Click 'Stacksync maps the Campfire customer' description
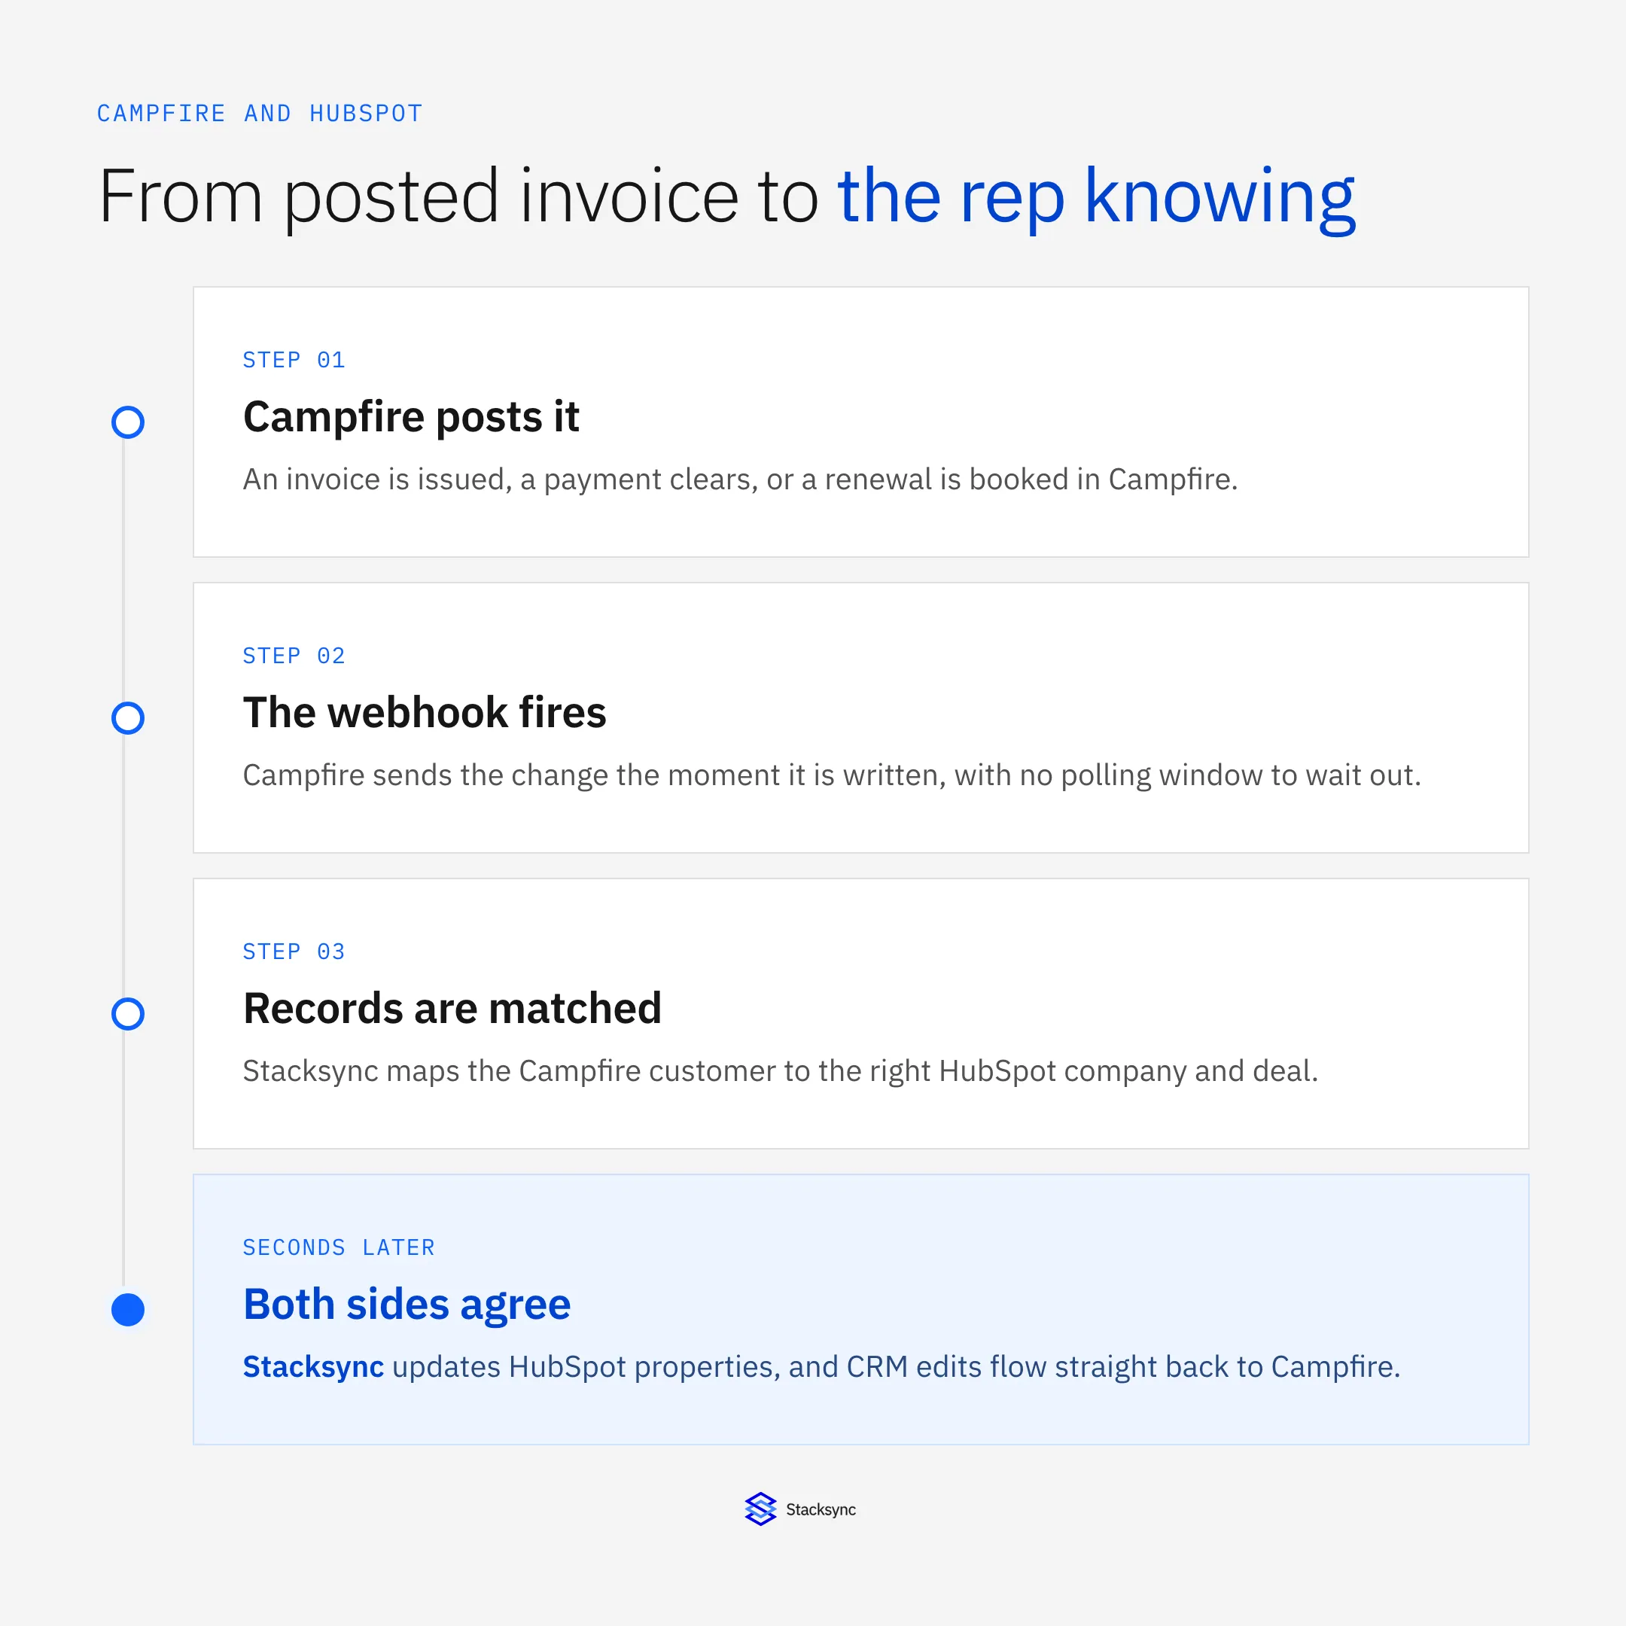The width and height of the screenshot is (1626, 1626). pos(780,1071)
